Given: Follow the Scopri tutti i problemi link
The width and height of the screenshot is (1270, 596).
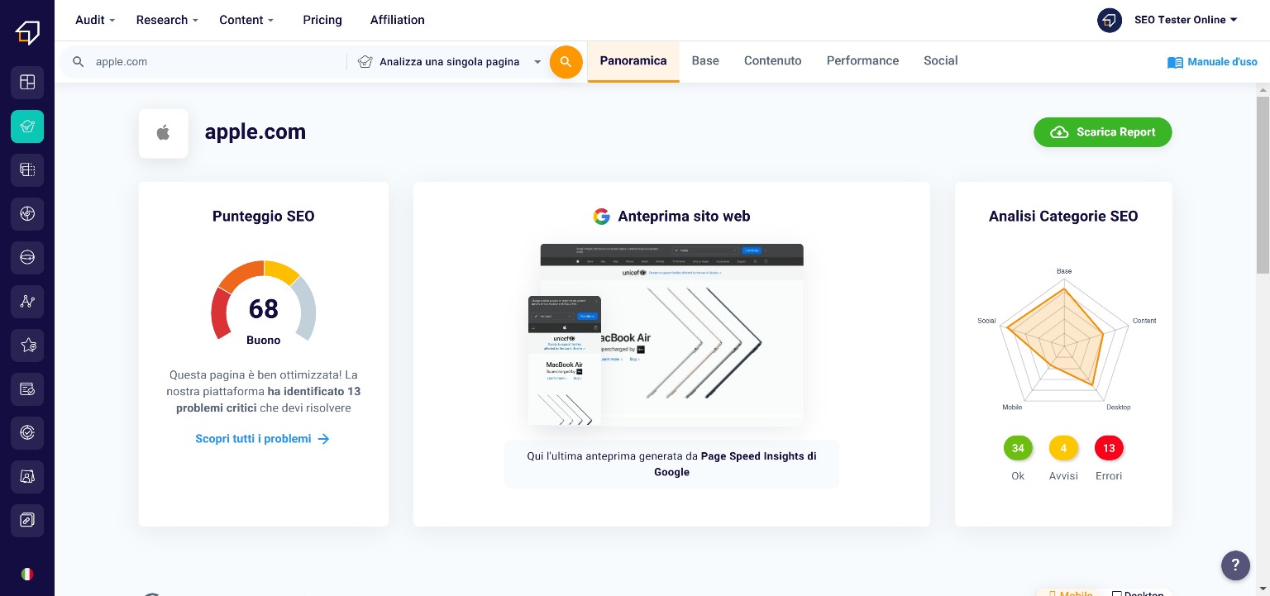Looking at the screenshot, I should click(263, 439).
